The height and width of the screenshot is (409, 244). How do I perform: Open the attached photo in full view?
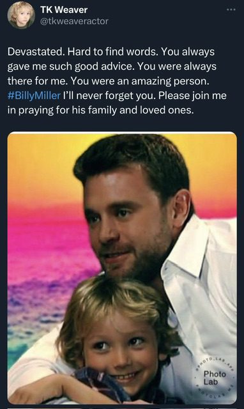(x=122, y=268)
